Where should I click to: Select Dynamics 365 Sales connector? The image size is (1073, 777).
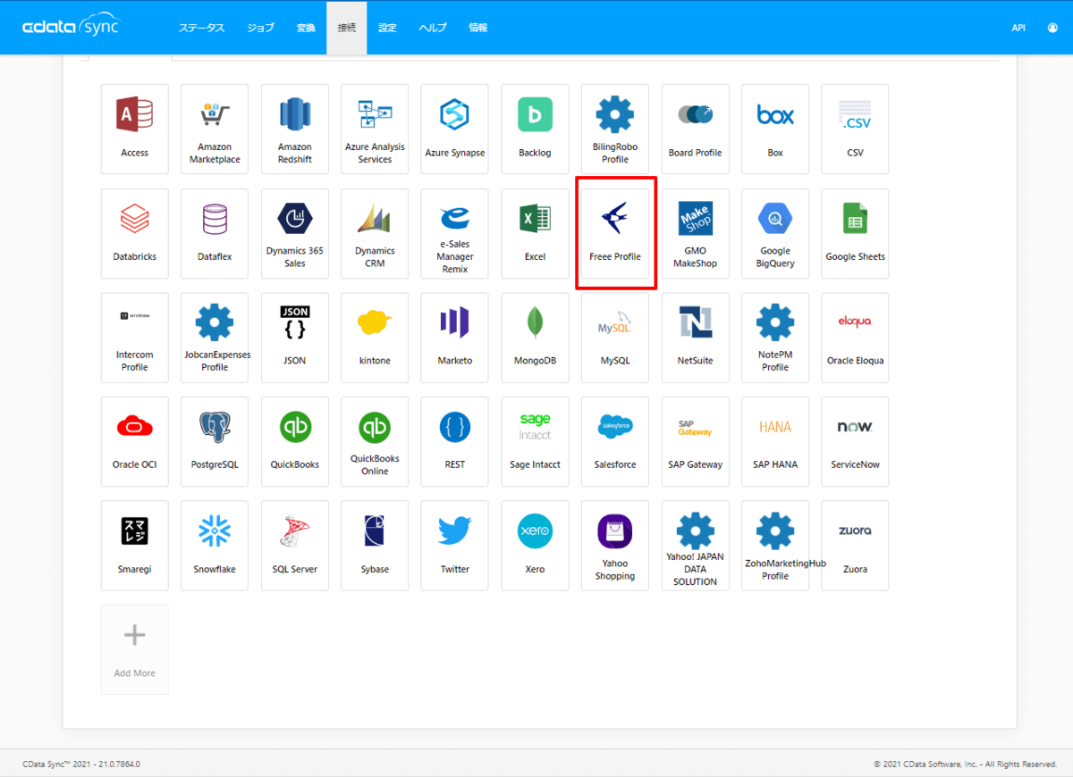pos(294,233)
